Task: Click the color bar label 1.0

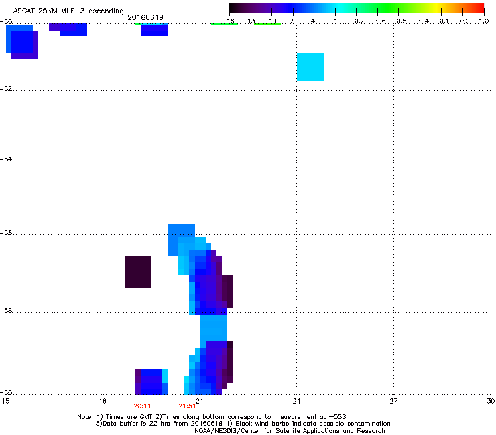Action: coord(484,21)
